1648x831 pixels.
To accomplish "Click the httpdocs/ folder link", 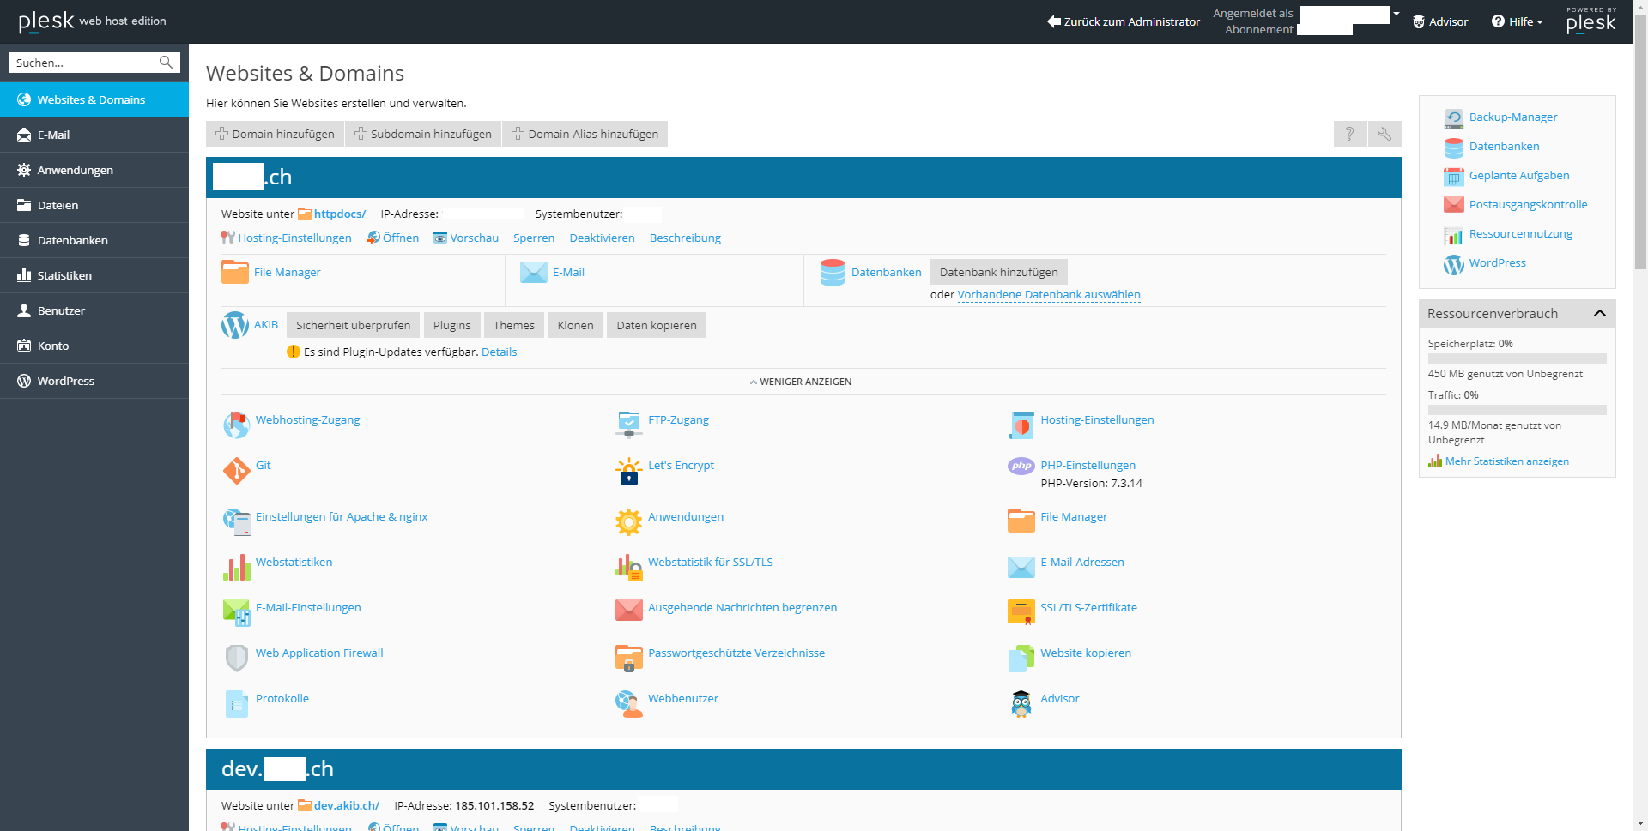I will tap(340, 214).
